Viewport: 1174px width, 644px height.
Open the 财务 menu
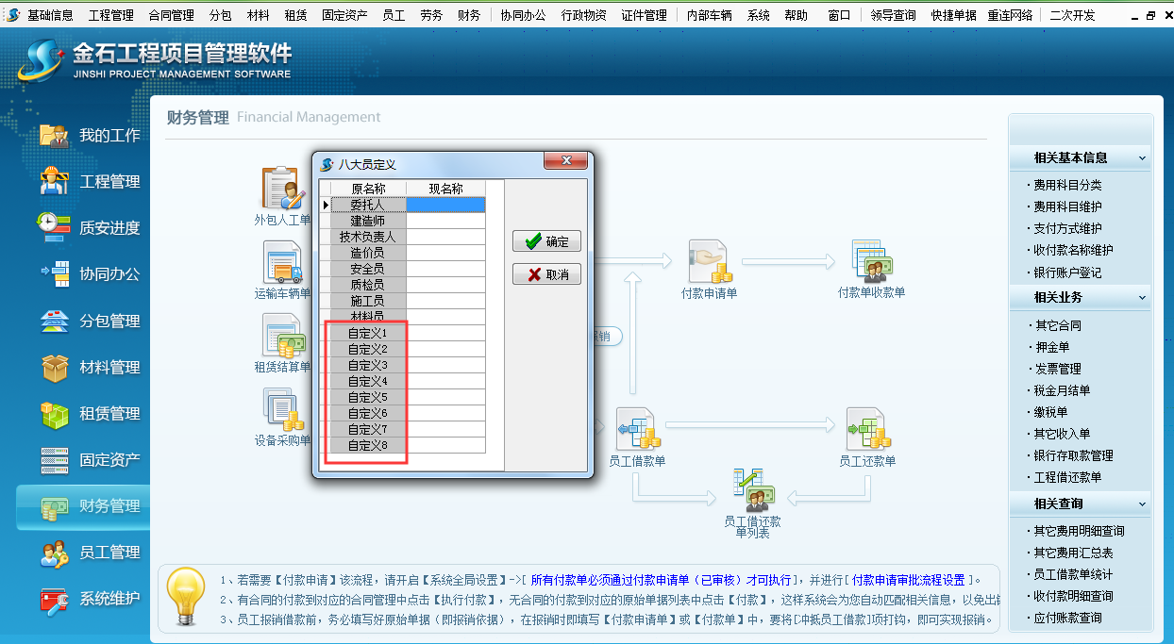click(468, 15)
